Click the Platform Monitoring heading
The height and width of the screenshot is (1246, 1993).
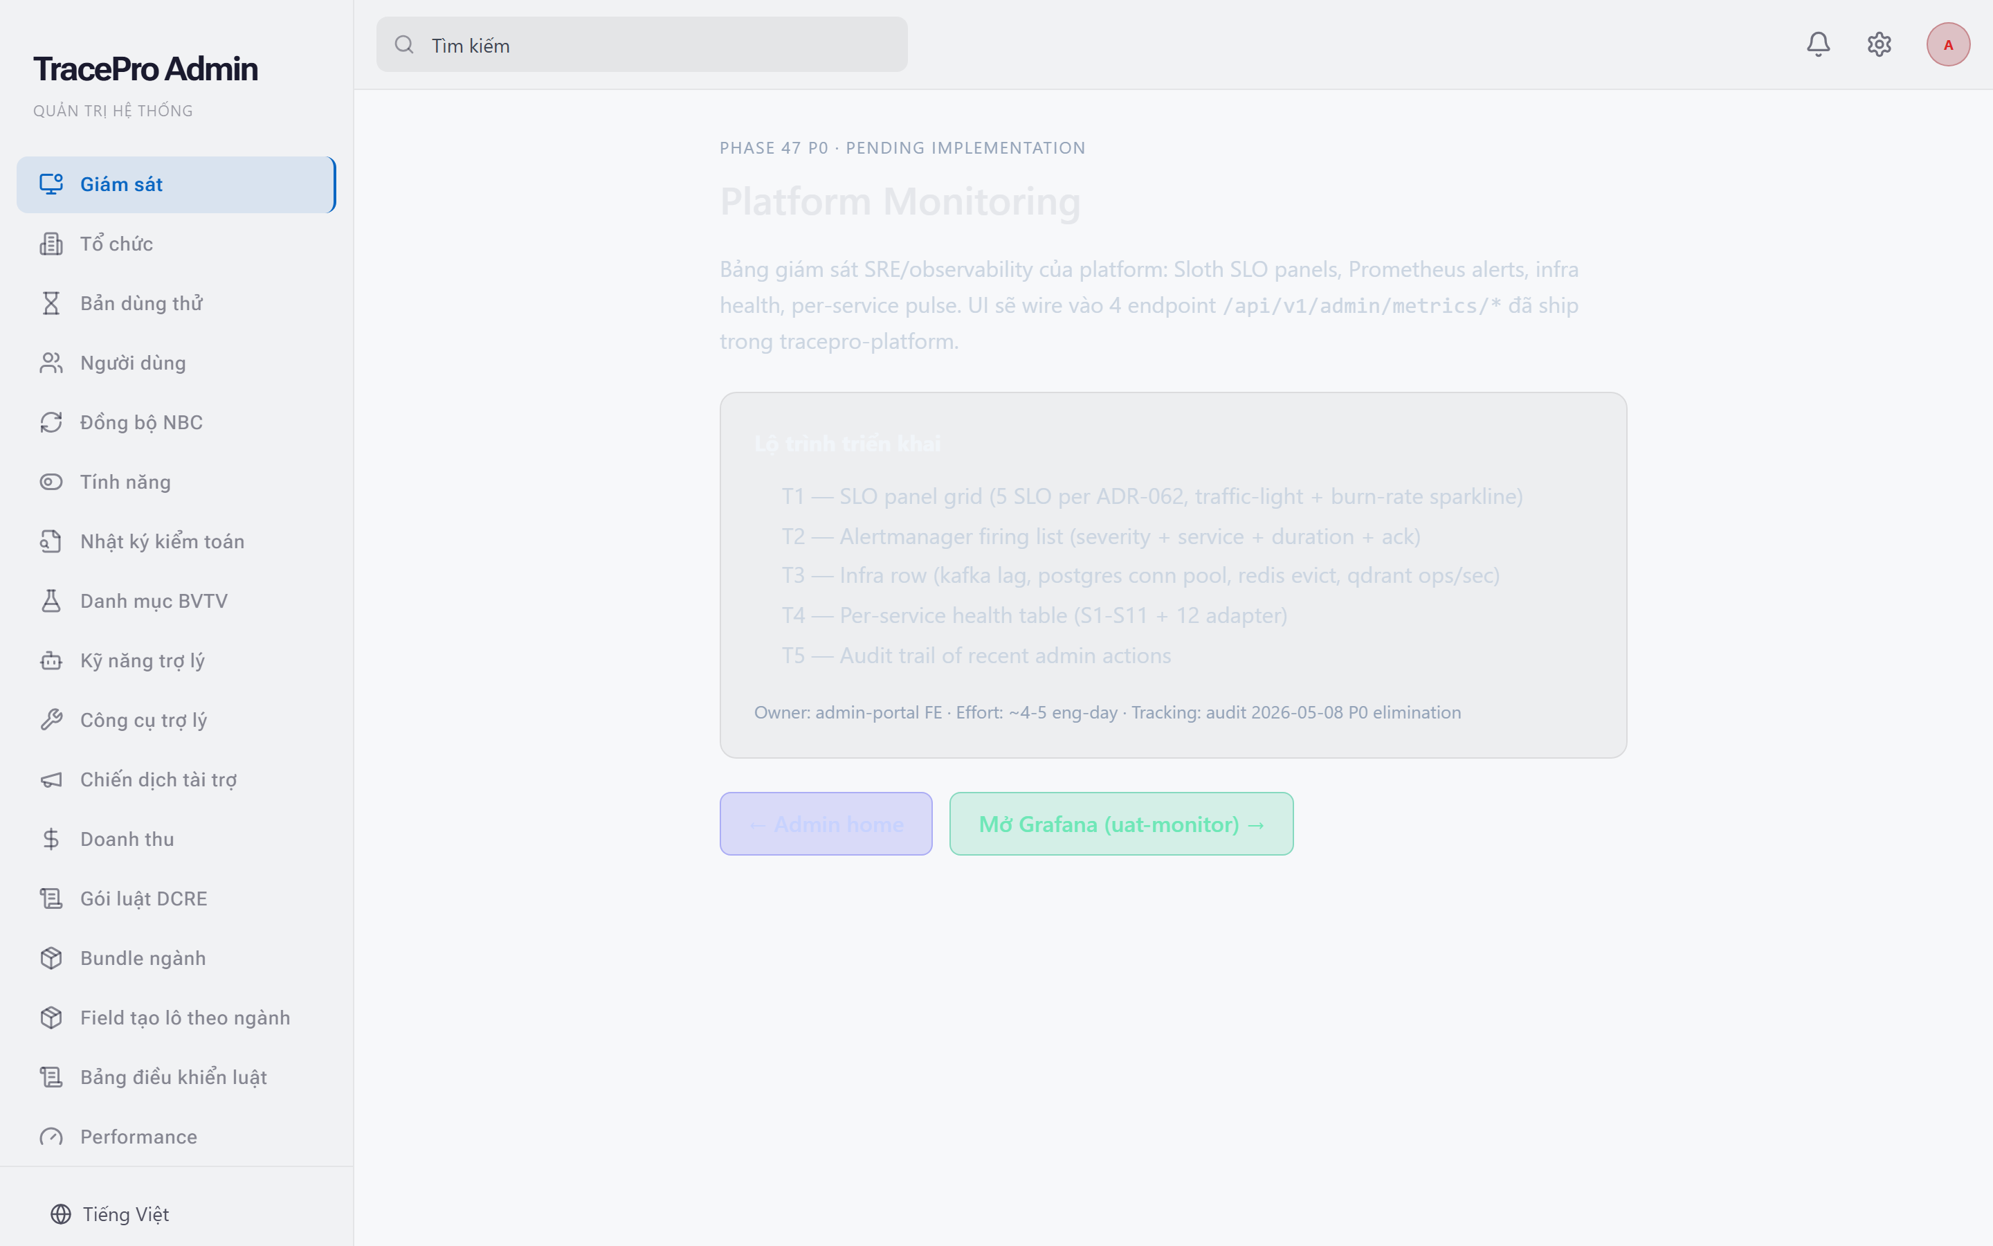[x=900, y=202]
